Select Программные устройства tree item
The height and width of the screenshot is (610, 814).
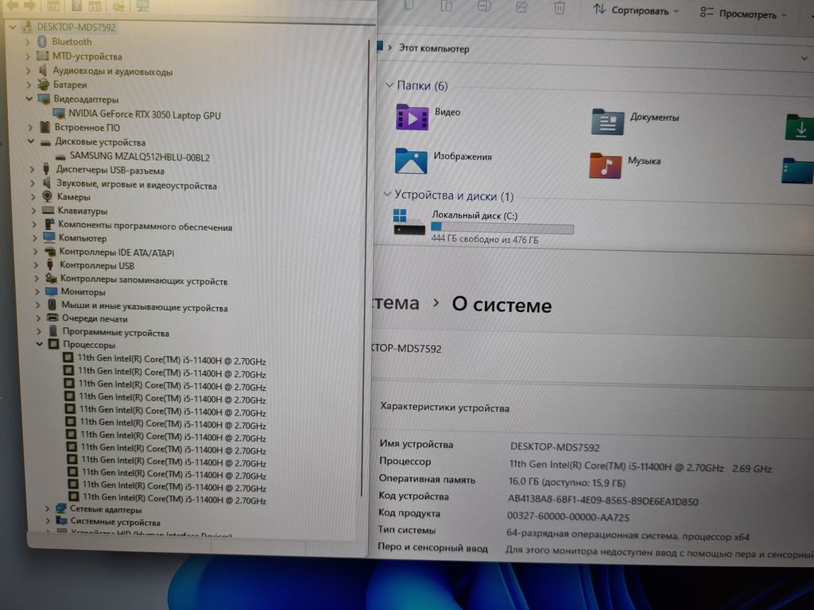116,333
